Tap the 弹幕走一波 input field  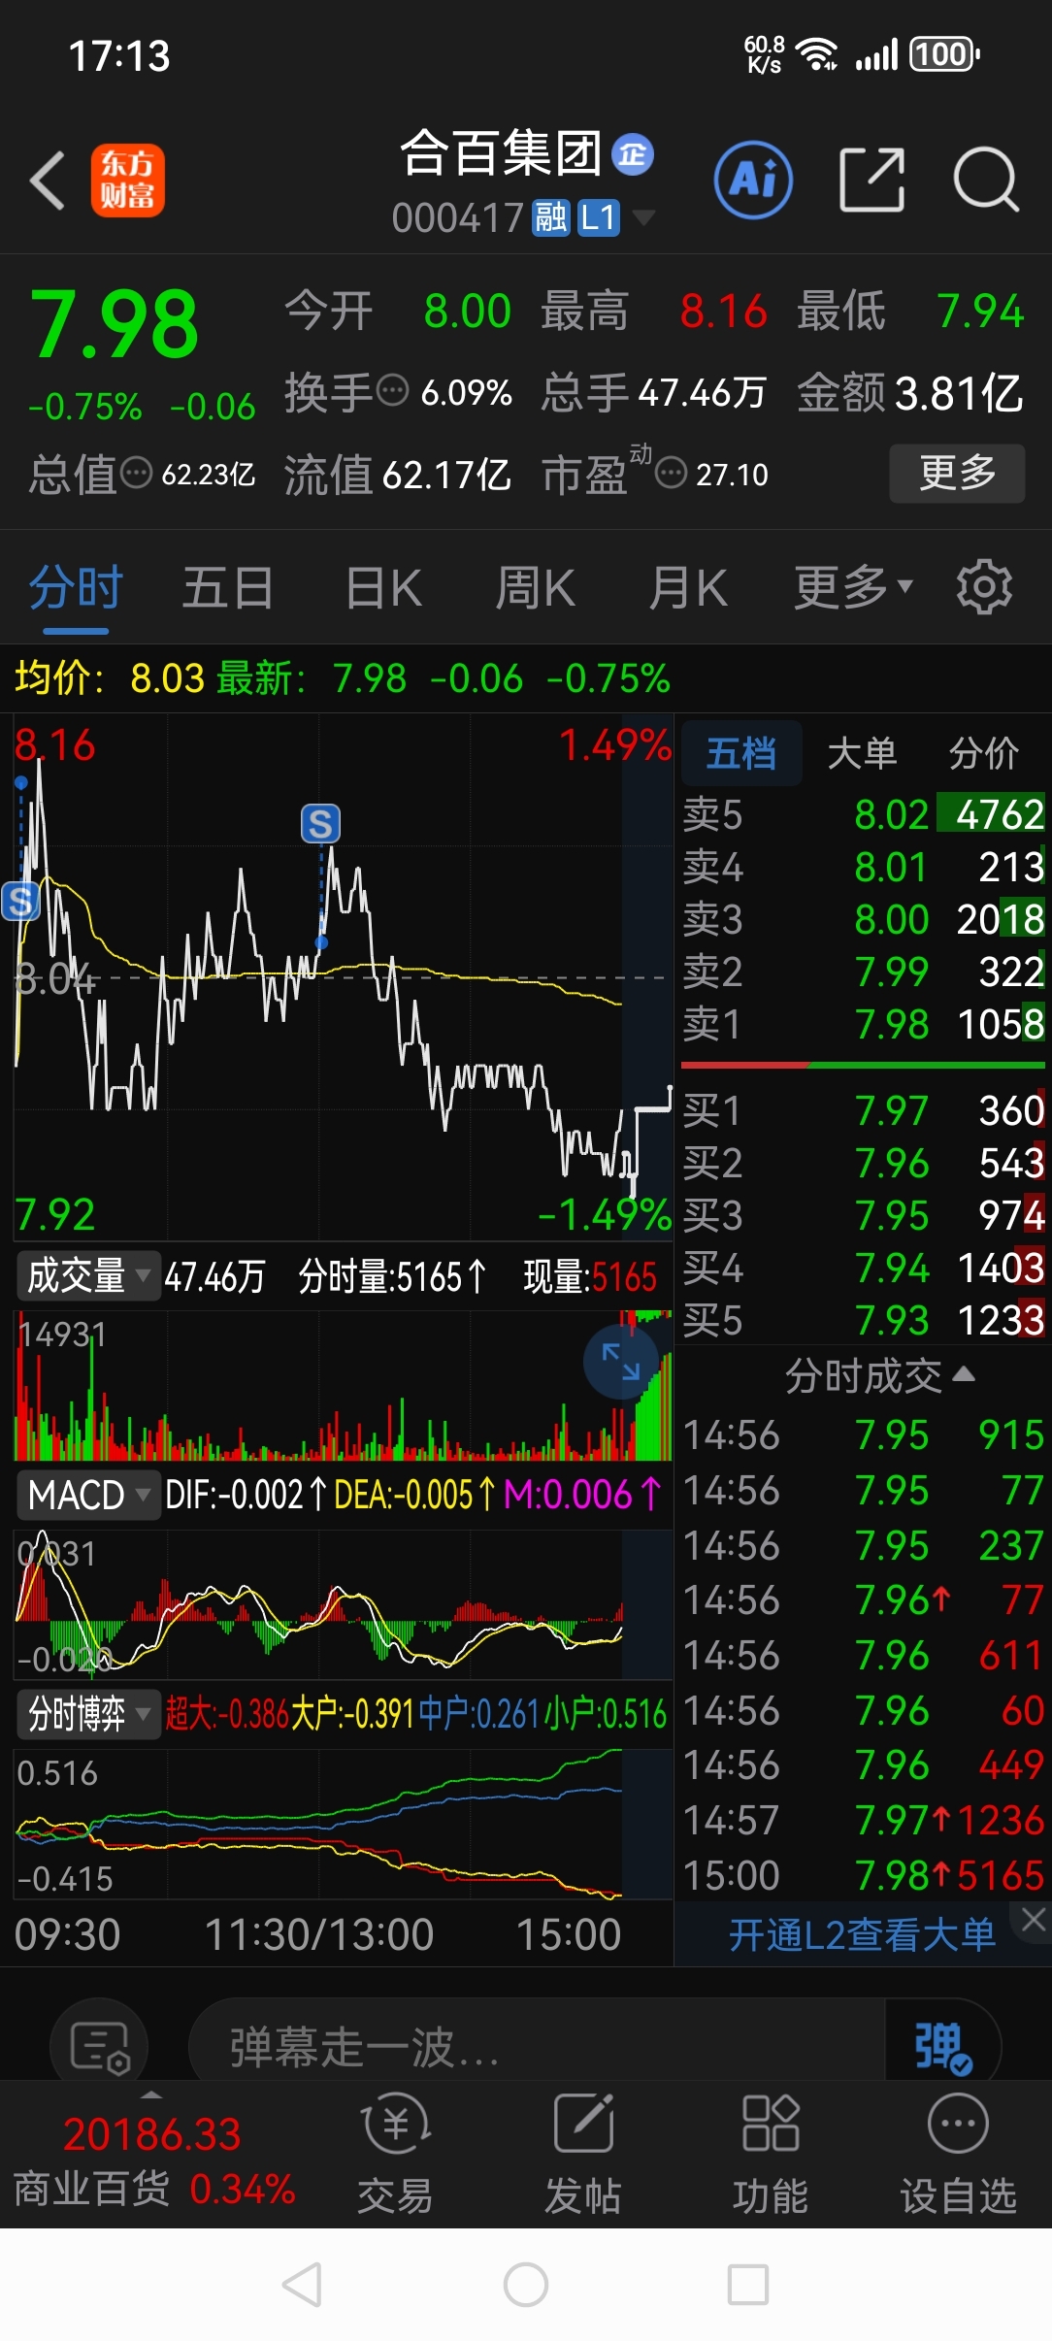coord(537,2046)
